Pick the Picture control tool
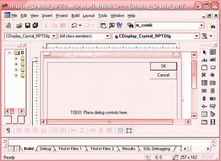Screen dimensions: 221x161 pyautogui.click(x=213, y=52)
